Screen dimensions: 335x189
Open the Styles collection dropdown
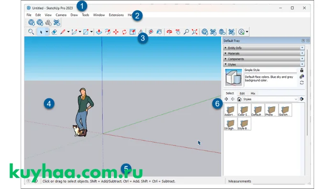pos(270,99)
